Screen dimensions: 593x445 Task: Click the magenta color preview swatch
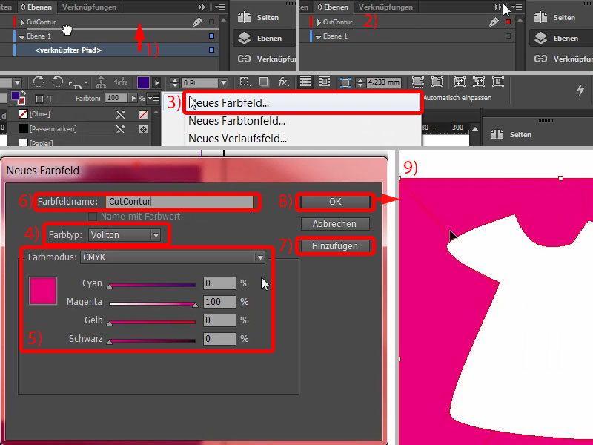point(43,291)
